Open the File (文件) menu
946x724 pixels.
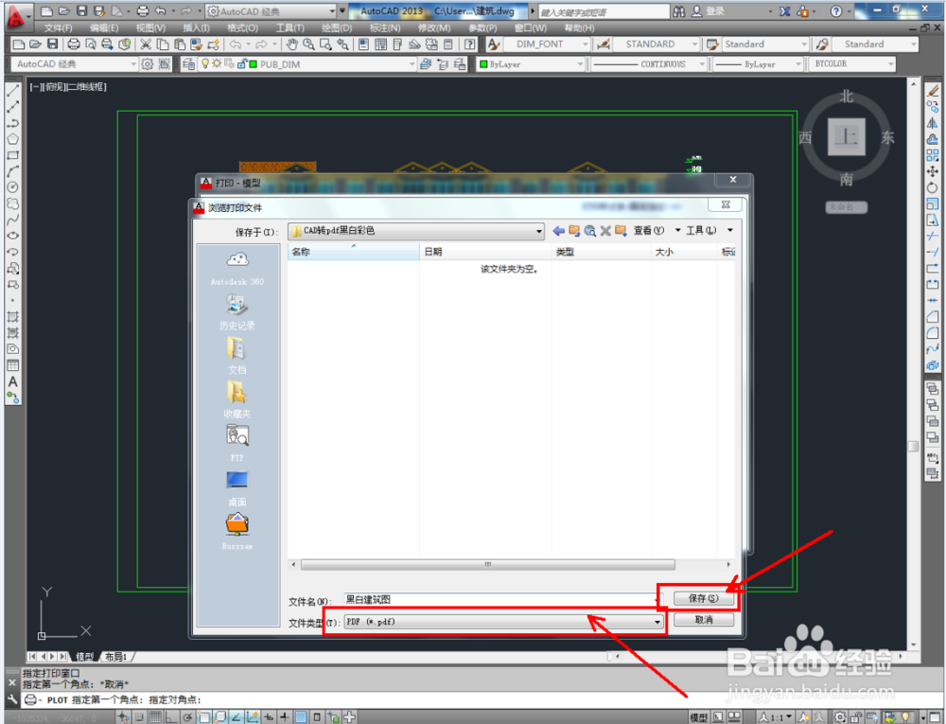[x=58, y=27]
